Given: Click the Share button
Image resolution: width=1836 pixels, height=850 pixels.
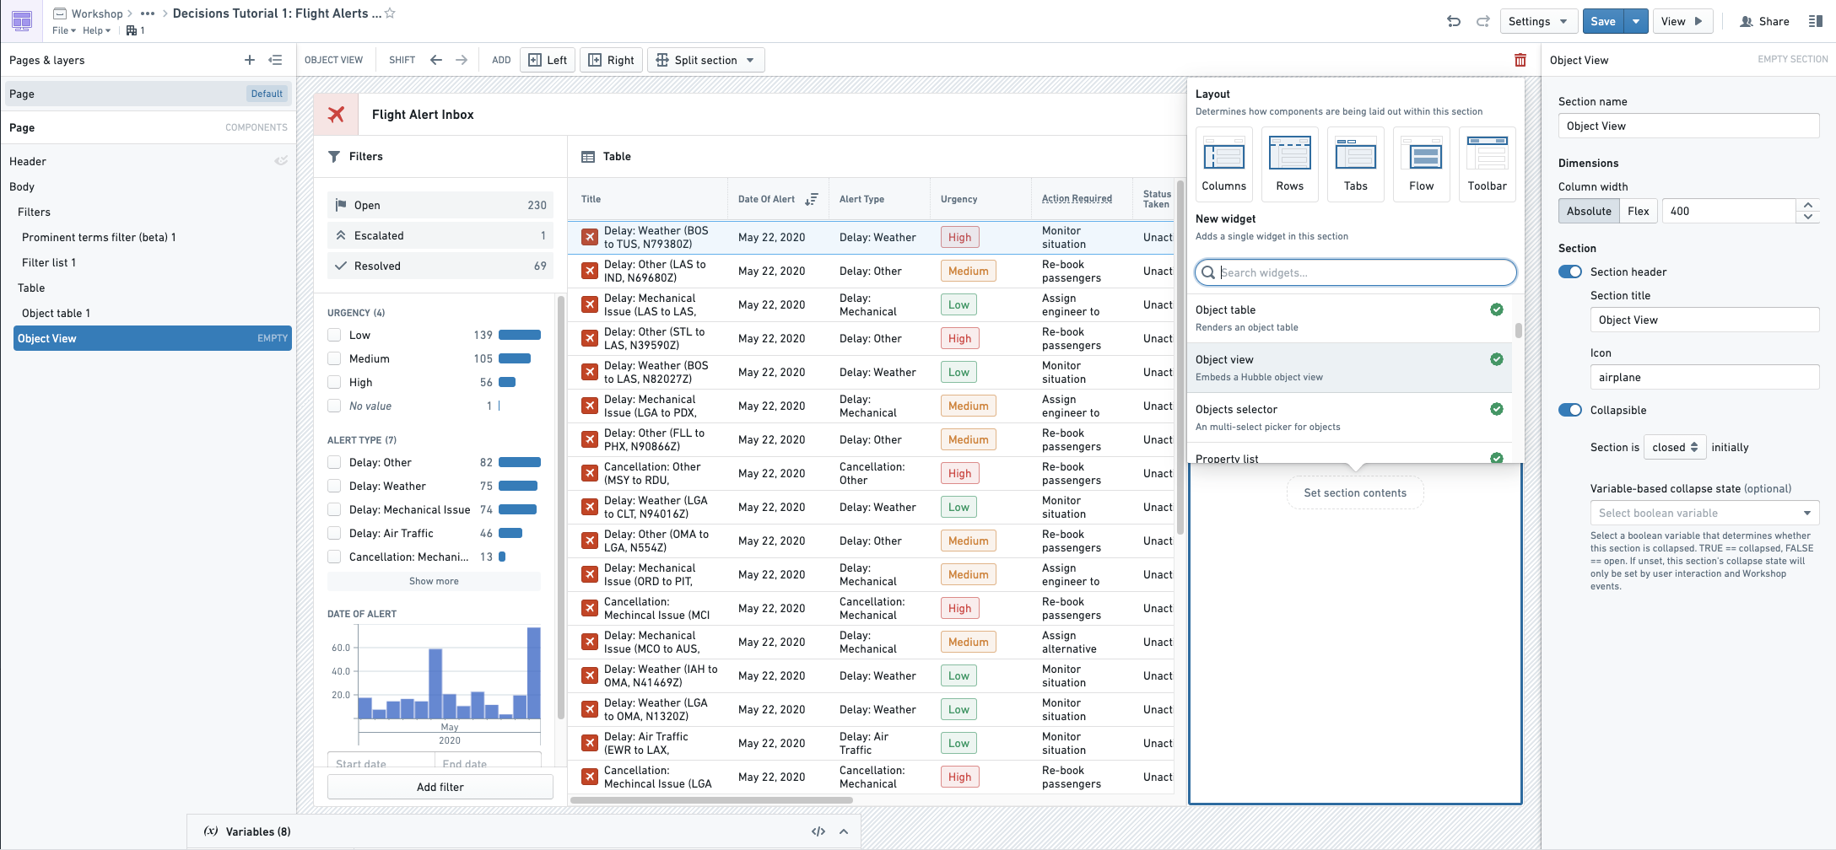Looking at the screenshot, I should coord(1764,21).
